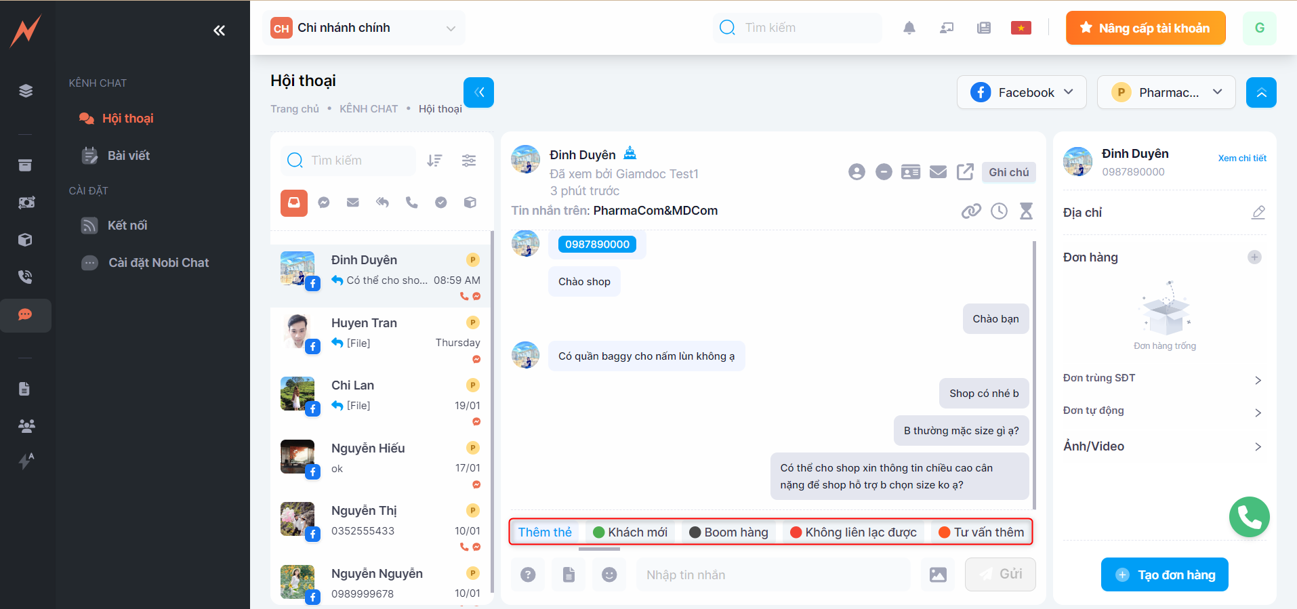Open the hourglass icon in chat header
This screenshot has height=609, width=1297.
(1026, 211)
